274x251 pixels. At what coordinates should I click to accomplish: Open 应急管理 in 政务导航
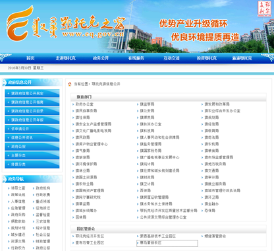18,208
